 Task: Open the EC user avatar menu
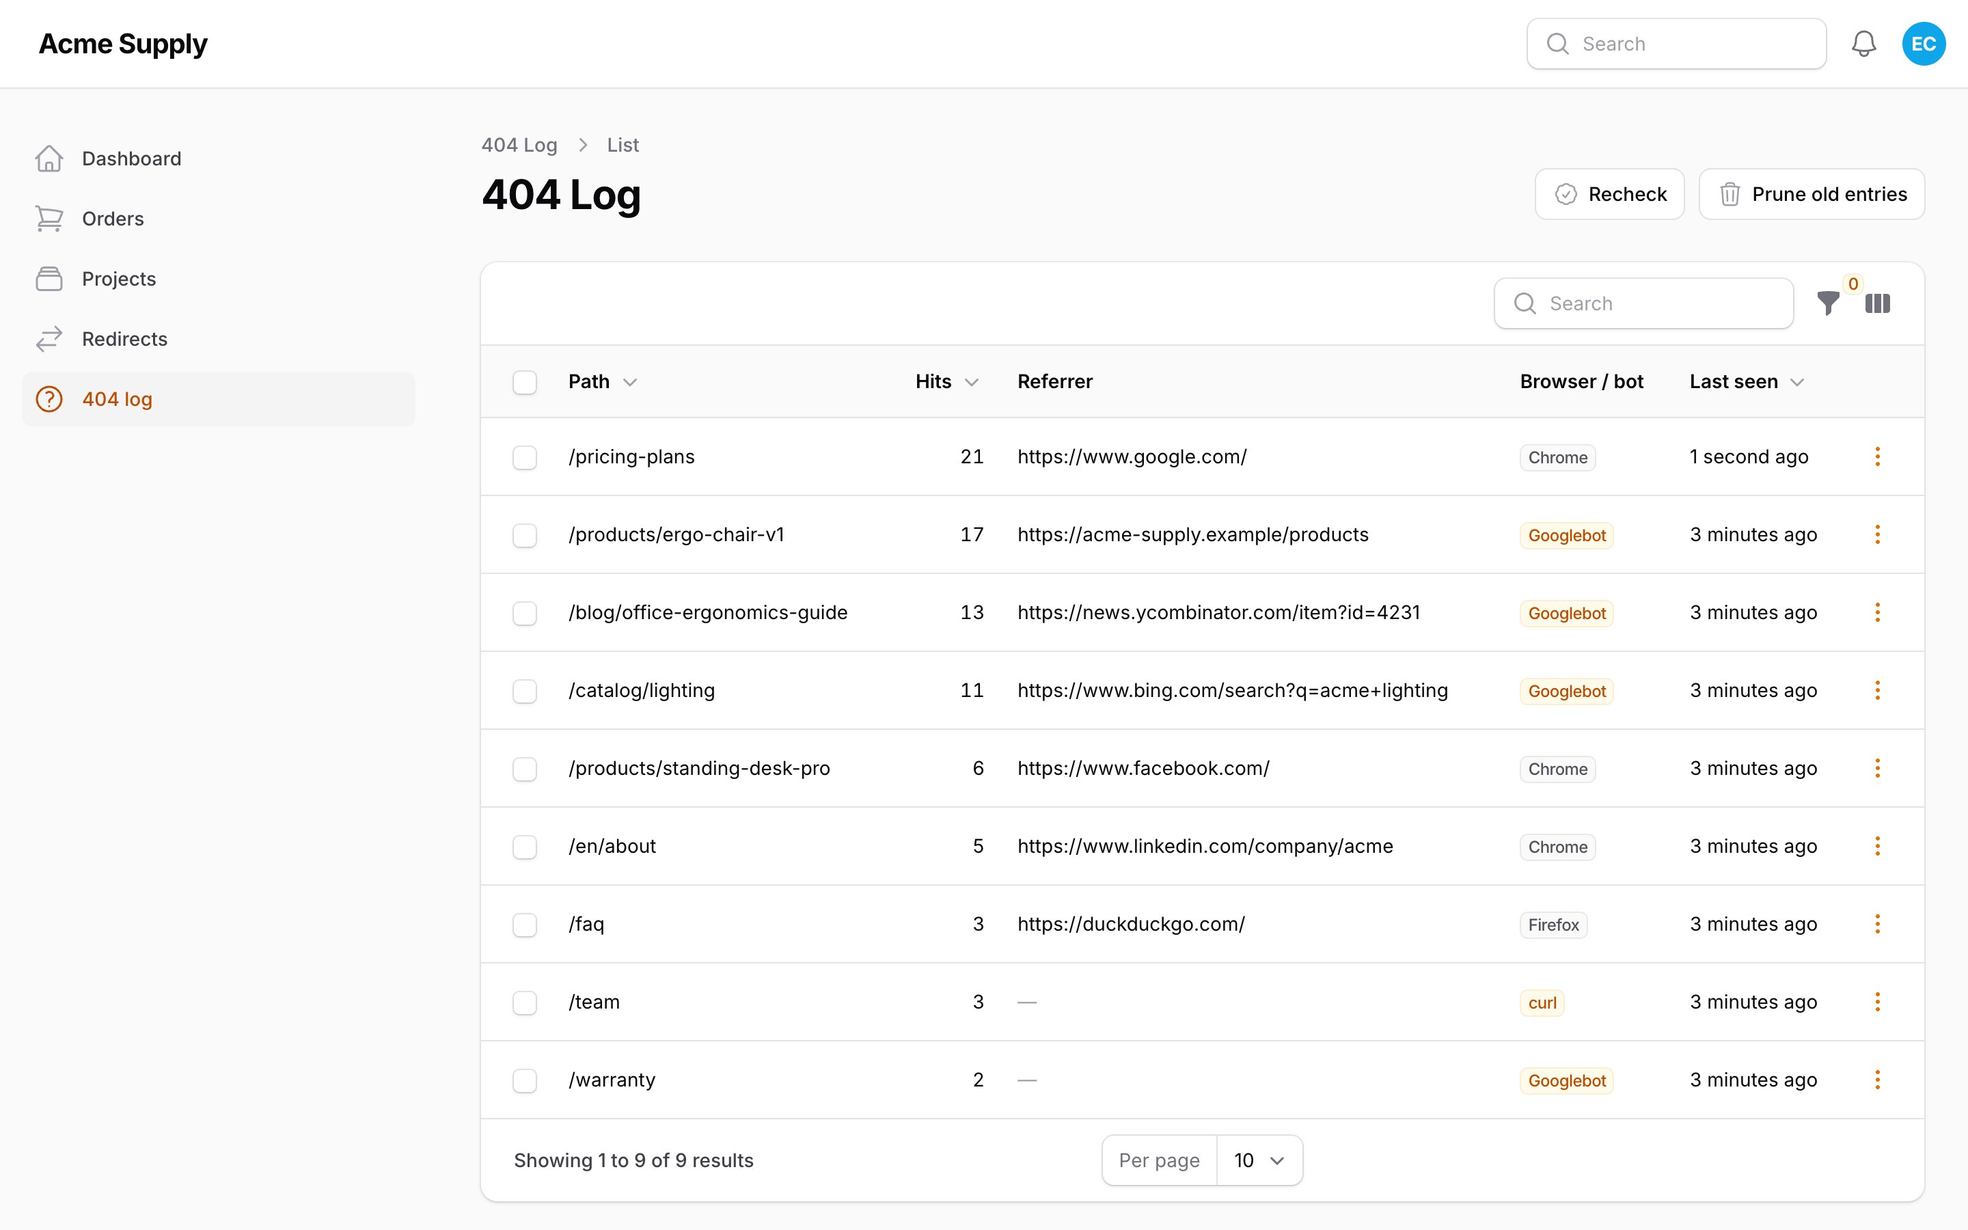click(x=1924, y=44)
